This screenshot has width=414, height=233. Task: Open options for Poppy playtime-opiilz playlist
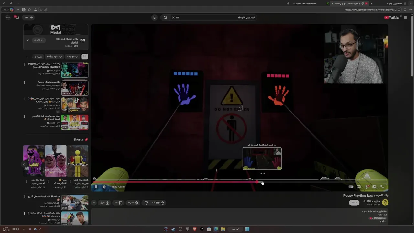tap(24, 83)
